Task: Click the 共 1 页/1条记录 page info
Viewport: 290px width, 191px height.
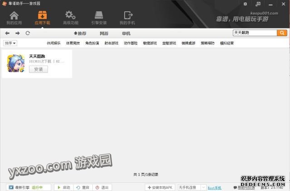Action: click(x=146, y=175)
